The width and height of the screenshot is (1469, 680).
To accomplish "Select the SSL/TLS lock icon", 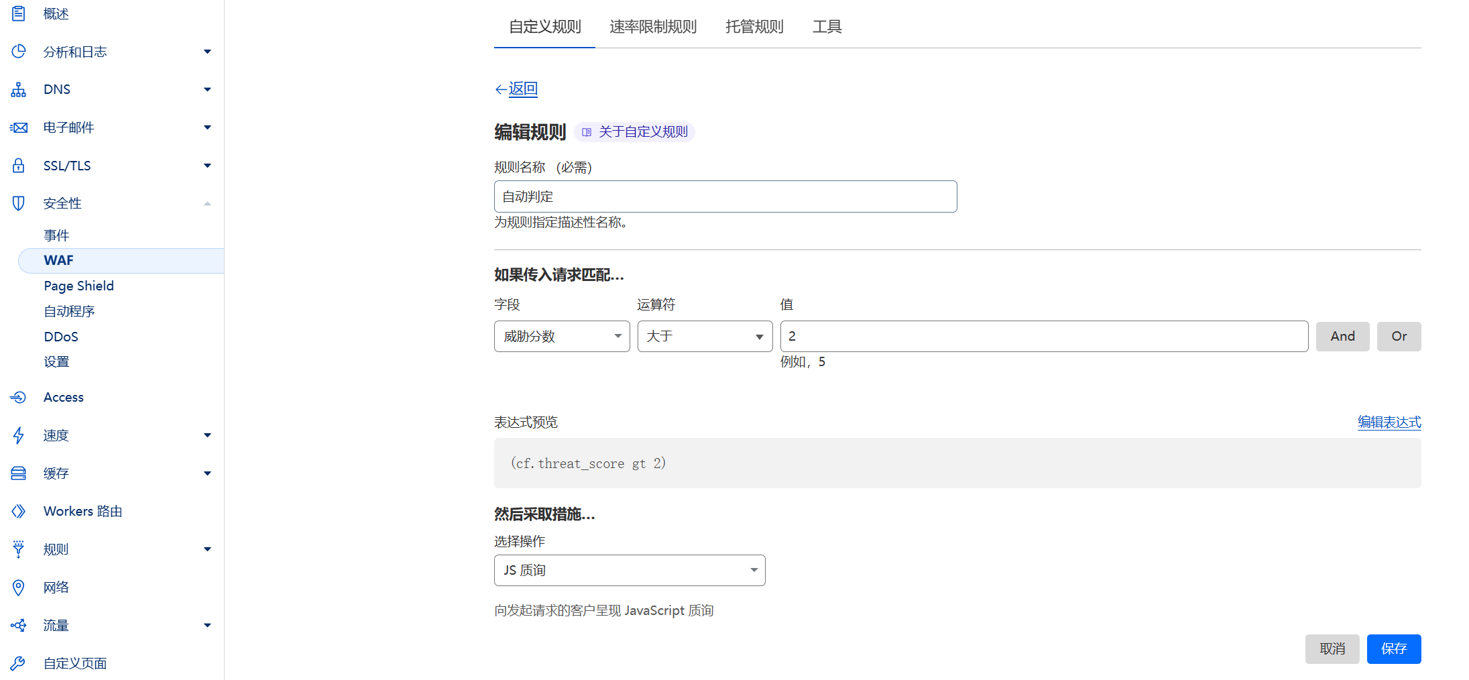I will tap(18, 165).
